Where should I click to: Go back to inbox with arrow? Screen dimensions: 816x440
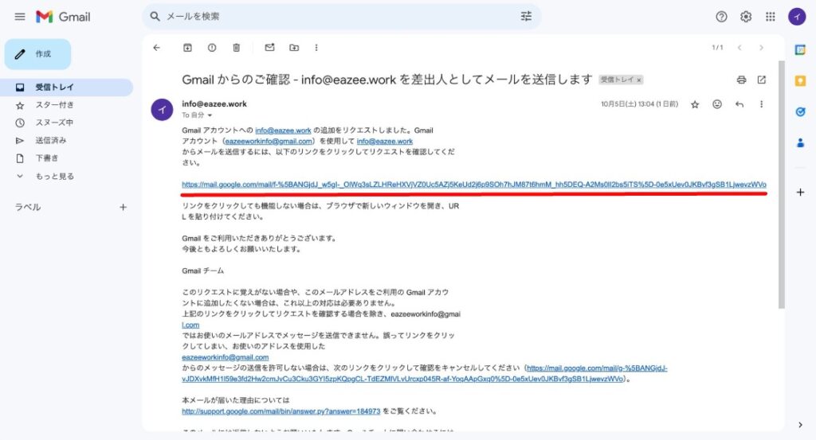157,47
